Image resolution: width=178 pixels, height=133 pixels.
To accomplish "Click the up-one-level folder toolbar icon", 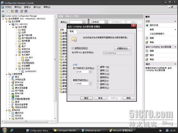I will (12, 11).
